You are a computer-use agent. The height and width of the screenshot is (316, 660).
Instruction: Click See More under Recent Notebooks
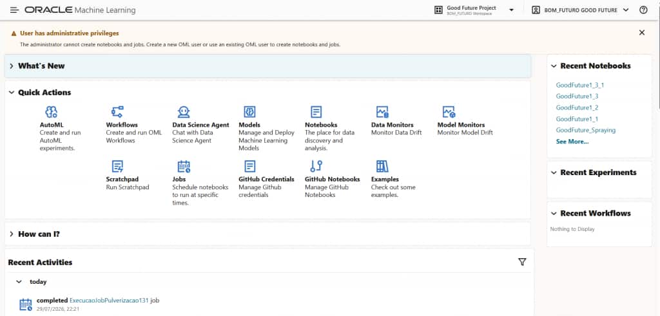pos(572,142)
